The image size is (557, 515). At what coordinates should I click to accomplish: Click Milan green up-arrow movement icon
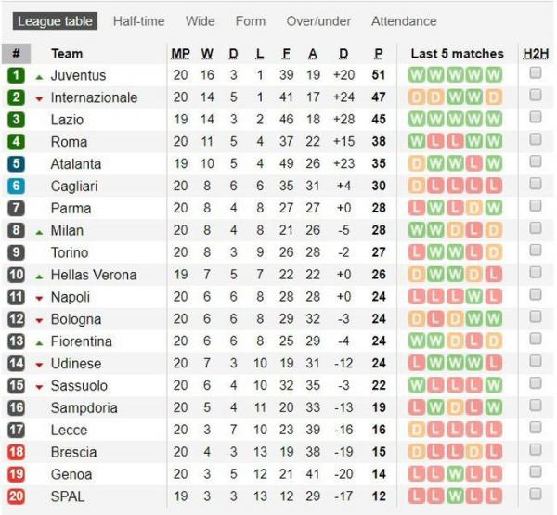click(39, 231)
